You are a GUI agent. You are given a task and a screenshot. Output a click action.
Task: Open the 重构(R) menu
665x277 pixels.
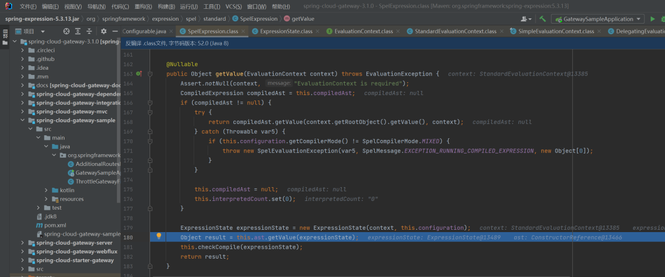click(144, 6)
